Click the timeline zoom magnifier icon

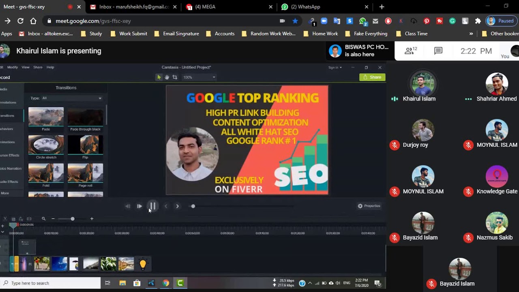[x=43, y=219]
